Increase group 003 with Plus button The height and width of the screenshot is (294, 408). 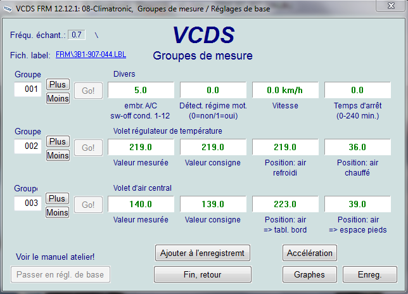pos(57,198)
